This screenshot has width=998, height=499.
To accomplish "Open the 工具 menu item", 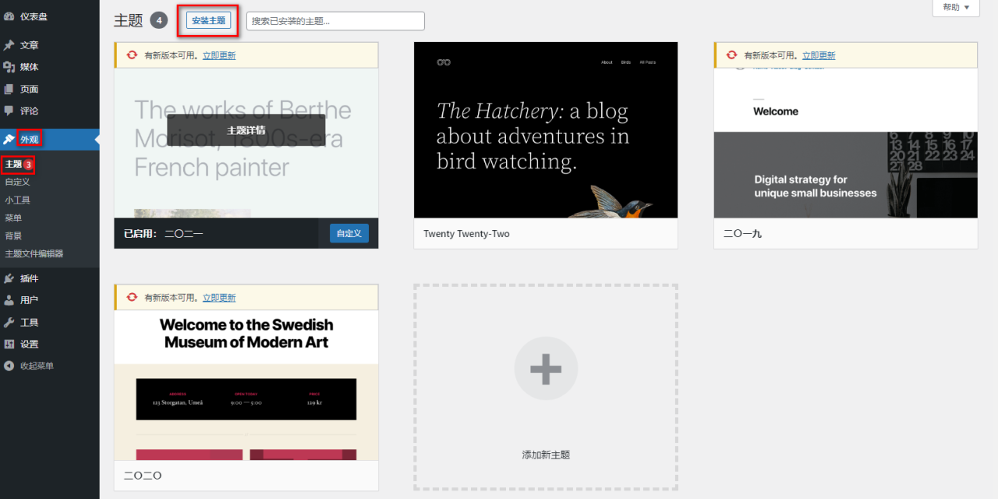I will click(30, 322).
